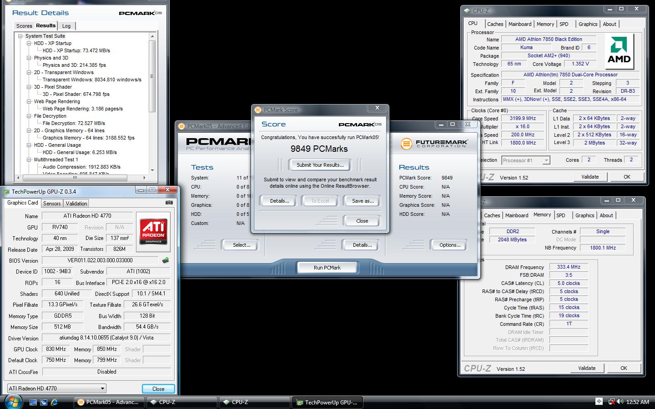This screenshot has height=409, width=655.
Task: Click scroll-down arrow in Result Details tree
Action: pyautogui.click(x=152, y=170)
